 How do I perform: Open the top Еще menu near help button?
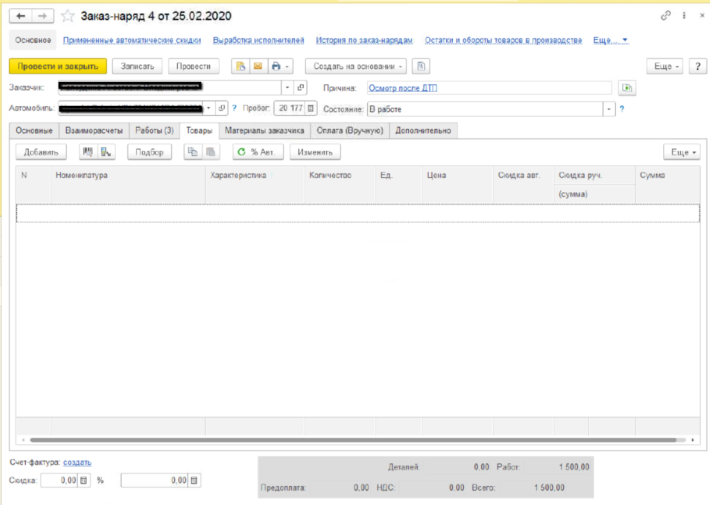(666, 67)
